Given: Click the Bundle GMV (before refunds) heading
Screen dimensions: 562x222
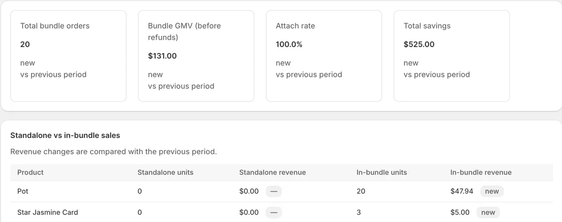Looking at the screenshot, I should (185, 31).
